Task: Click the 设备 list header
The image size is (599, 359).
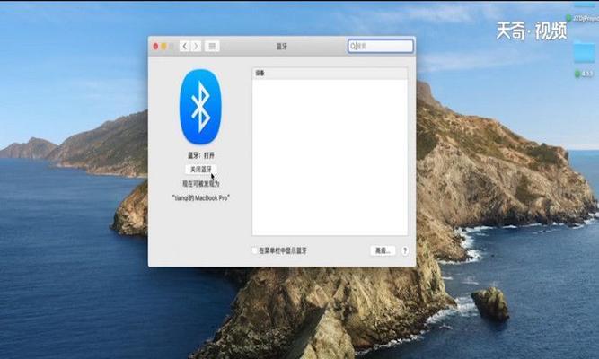Action: coord(330,73)
